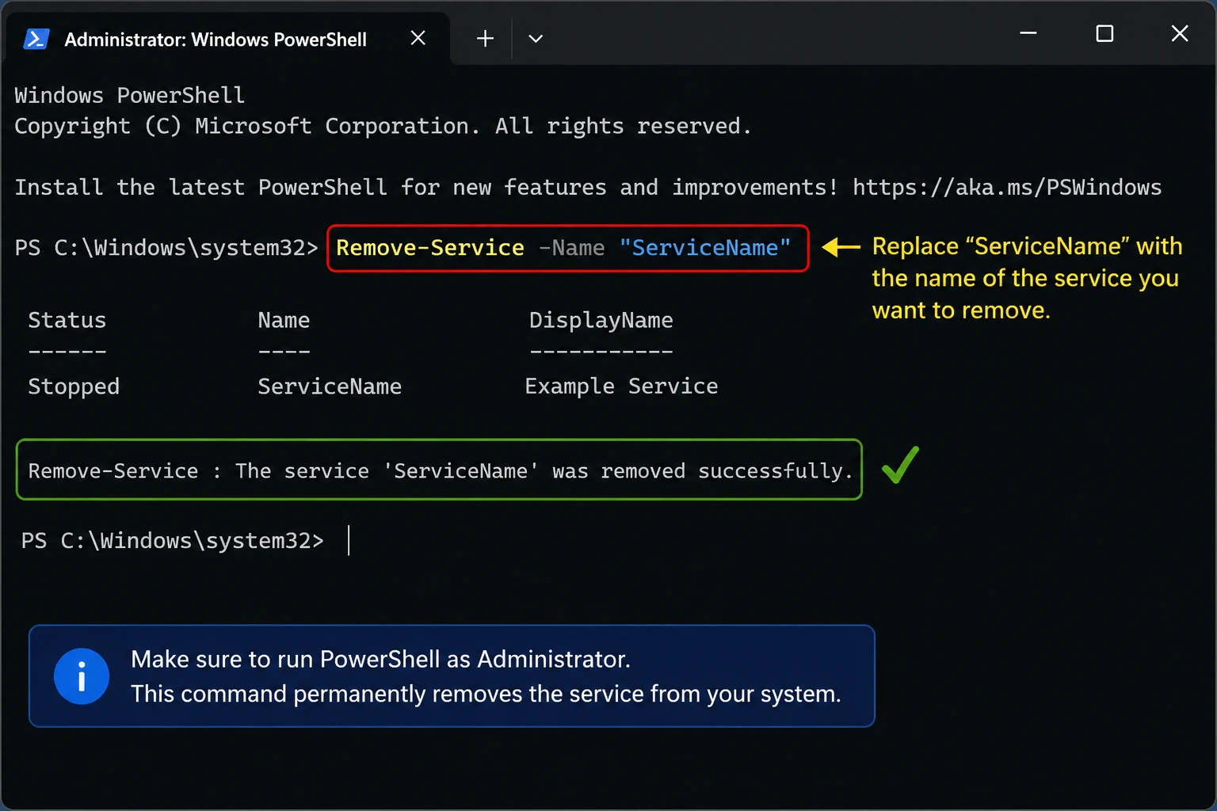
Task: Click the Status column header
Action: pyautogui.click(x=67, y=320)
